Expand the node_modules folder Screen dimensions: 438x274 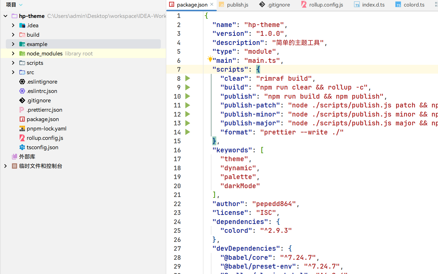(13, 53)
